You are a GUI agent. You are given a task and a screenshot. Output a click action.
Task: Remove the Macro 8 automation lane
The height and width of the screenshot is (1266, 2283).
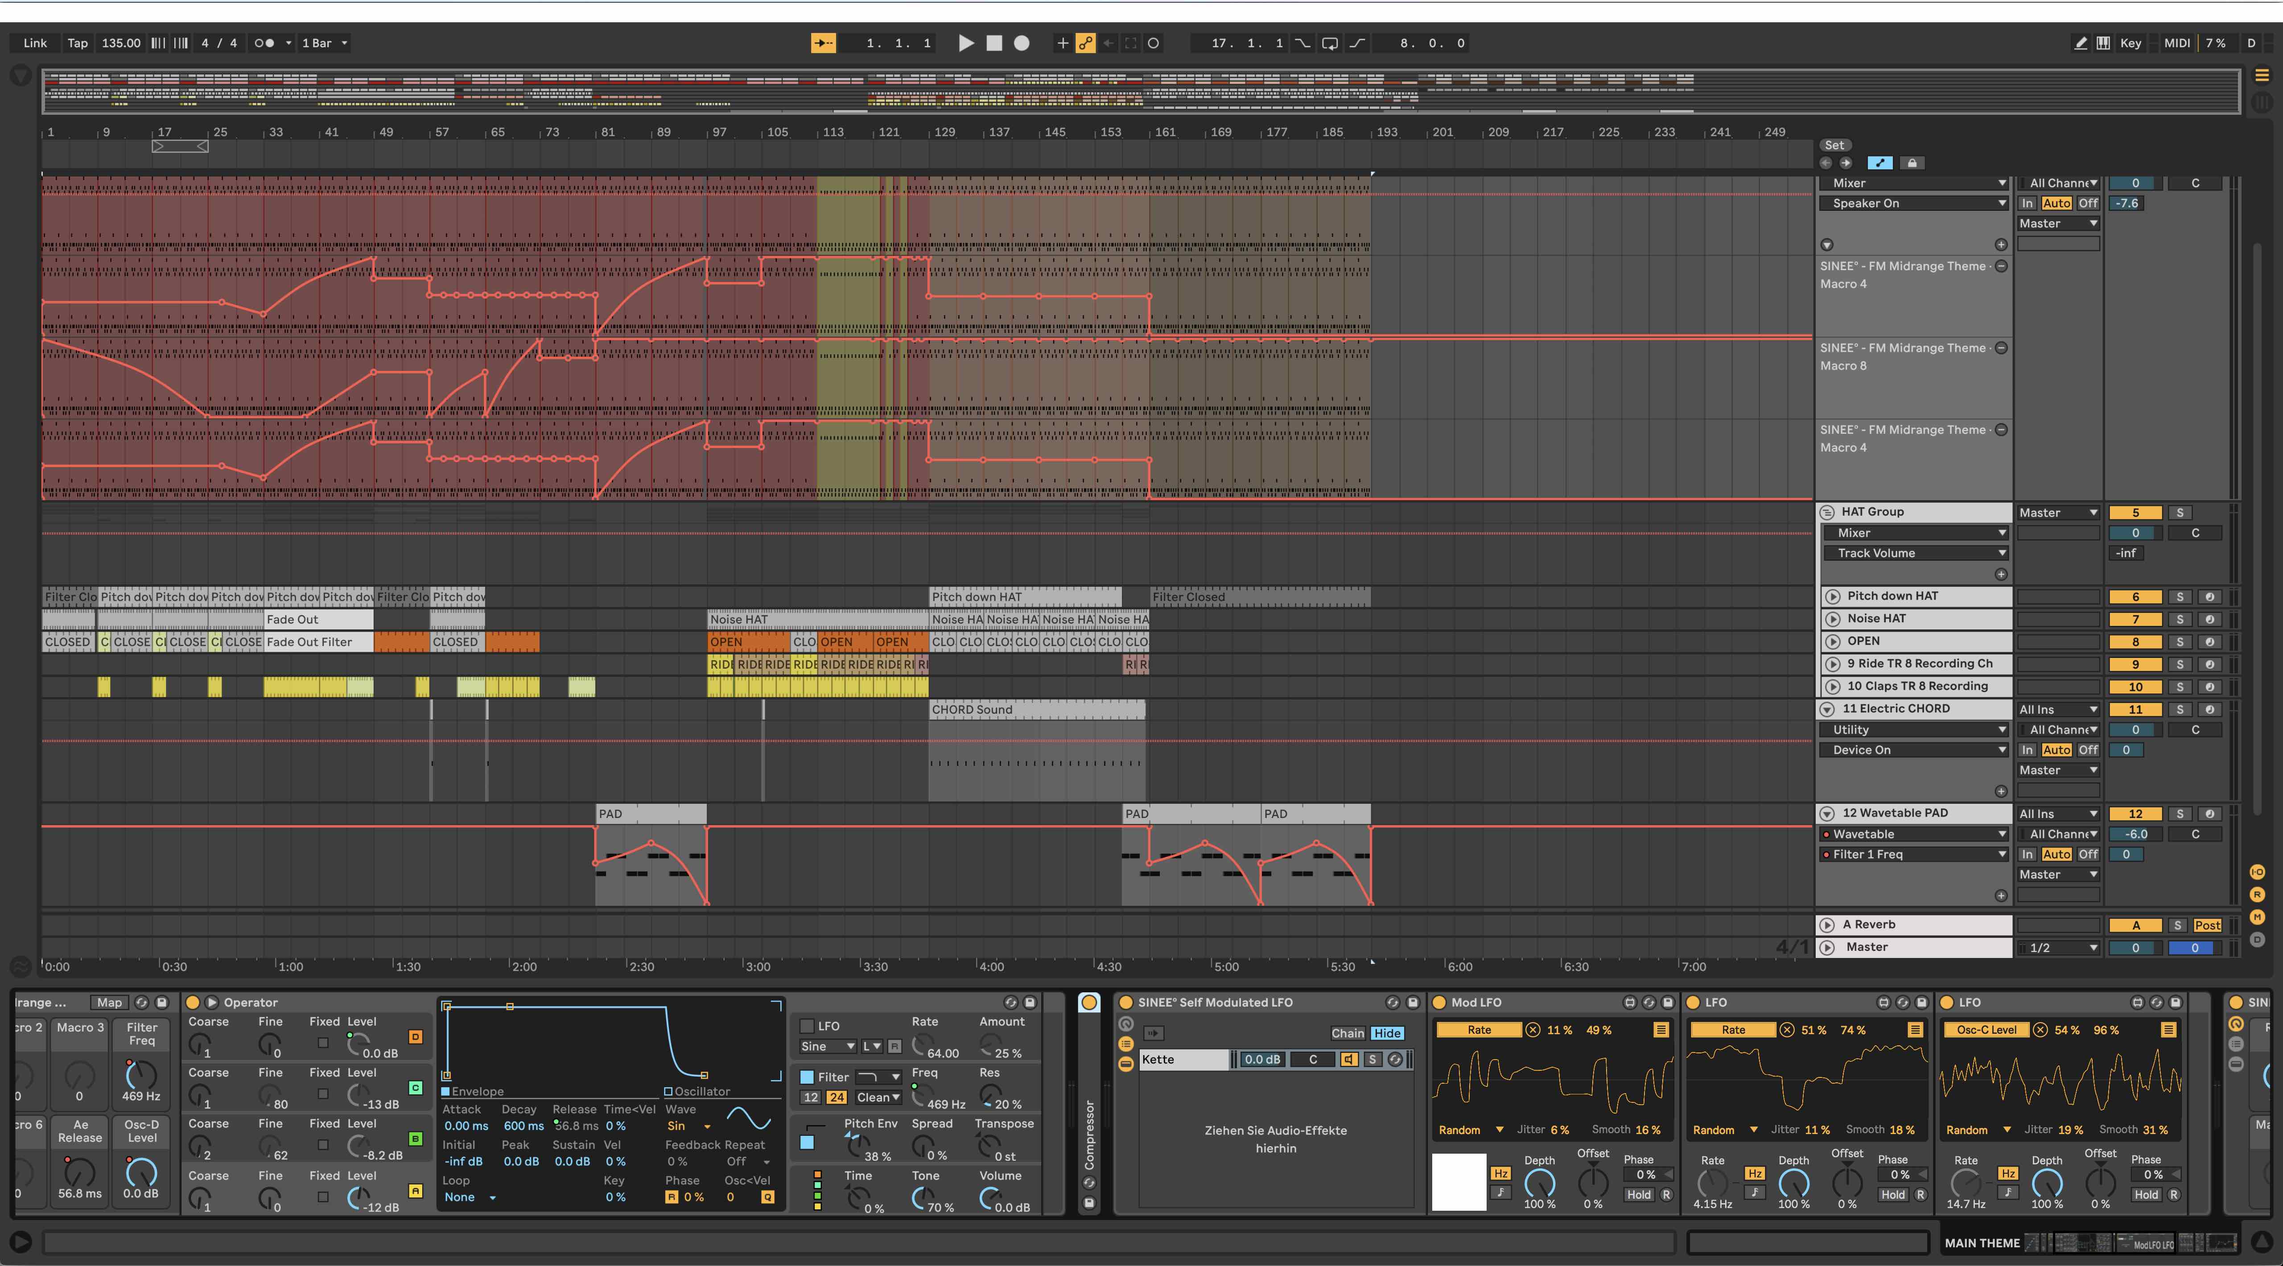click(x=2001, y=348)
